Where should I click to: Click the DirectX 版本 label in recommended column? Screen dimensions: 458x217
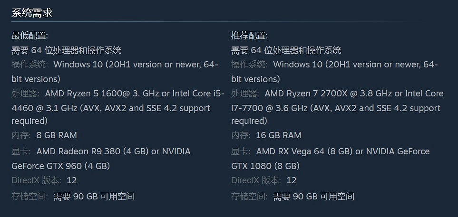tap(256, 180)
